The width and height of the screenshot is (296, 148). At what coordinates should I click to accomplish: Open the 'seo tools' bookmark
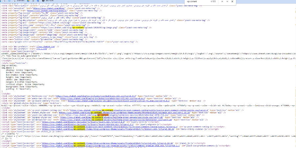(48, 1)
